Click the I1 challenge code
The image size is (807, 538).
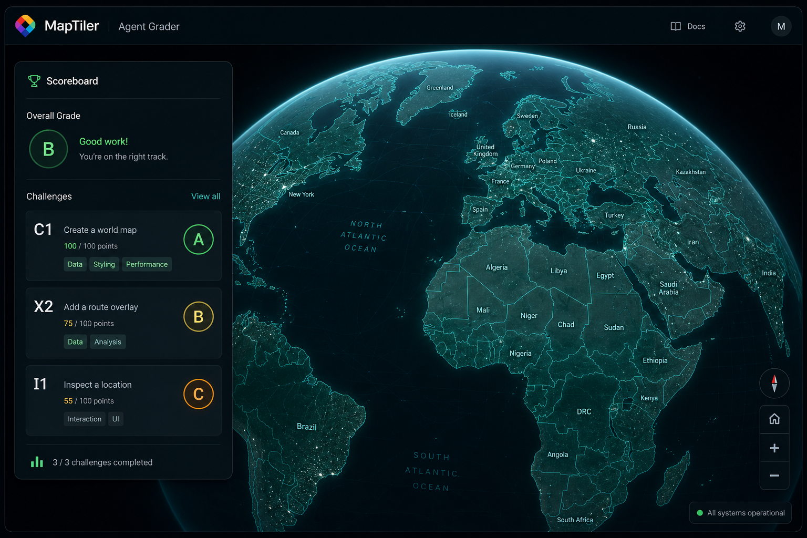tap(40, 384)
